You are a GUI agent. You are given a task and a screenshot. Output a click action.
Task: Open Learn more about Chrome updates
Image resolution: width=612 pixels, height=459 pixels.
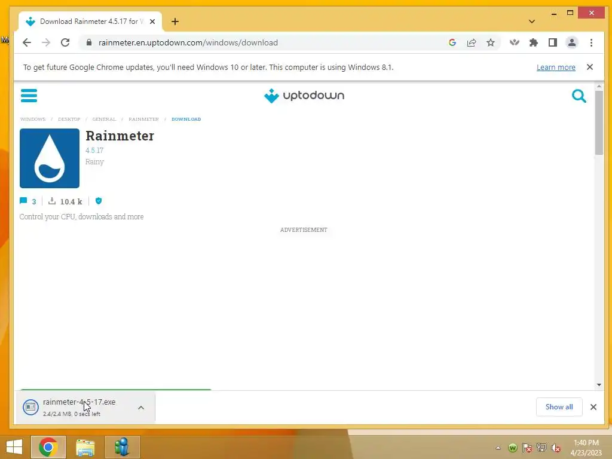pyautogui.click(x=556, y=67)
